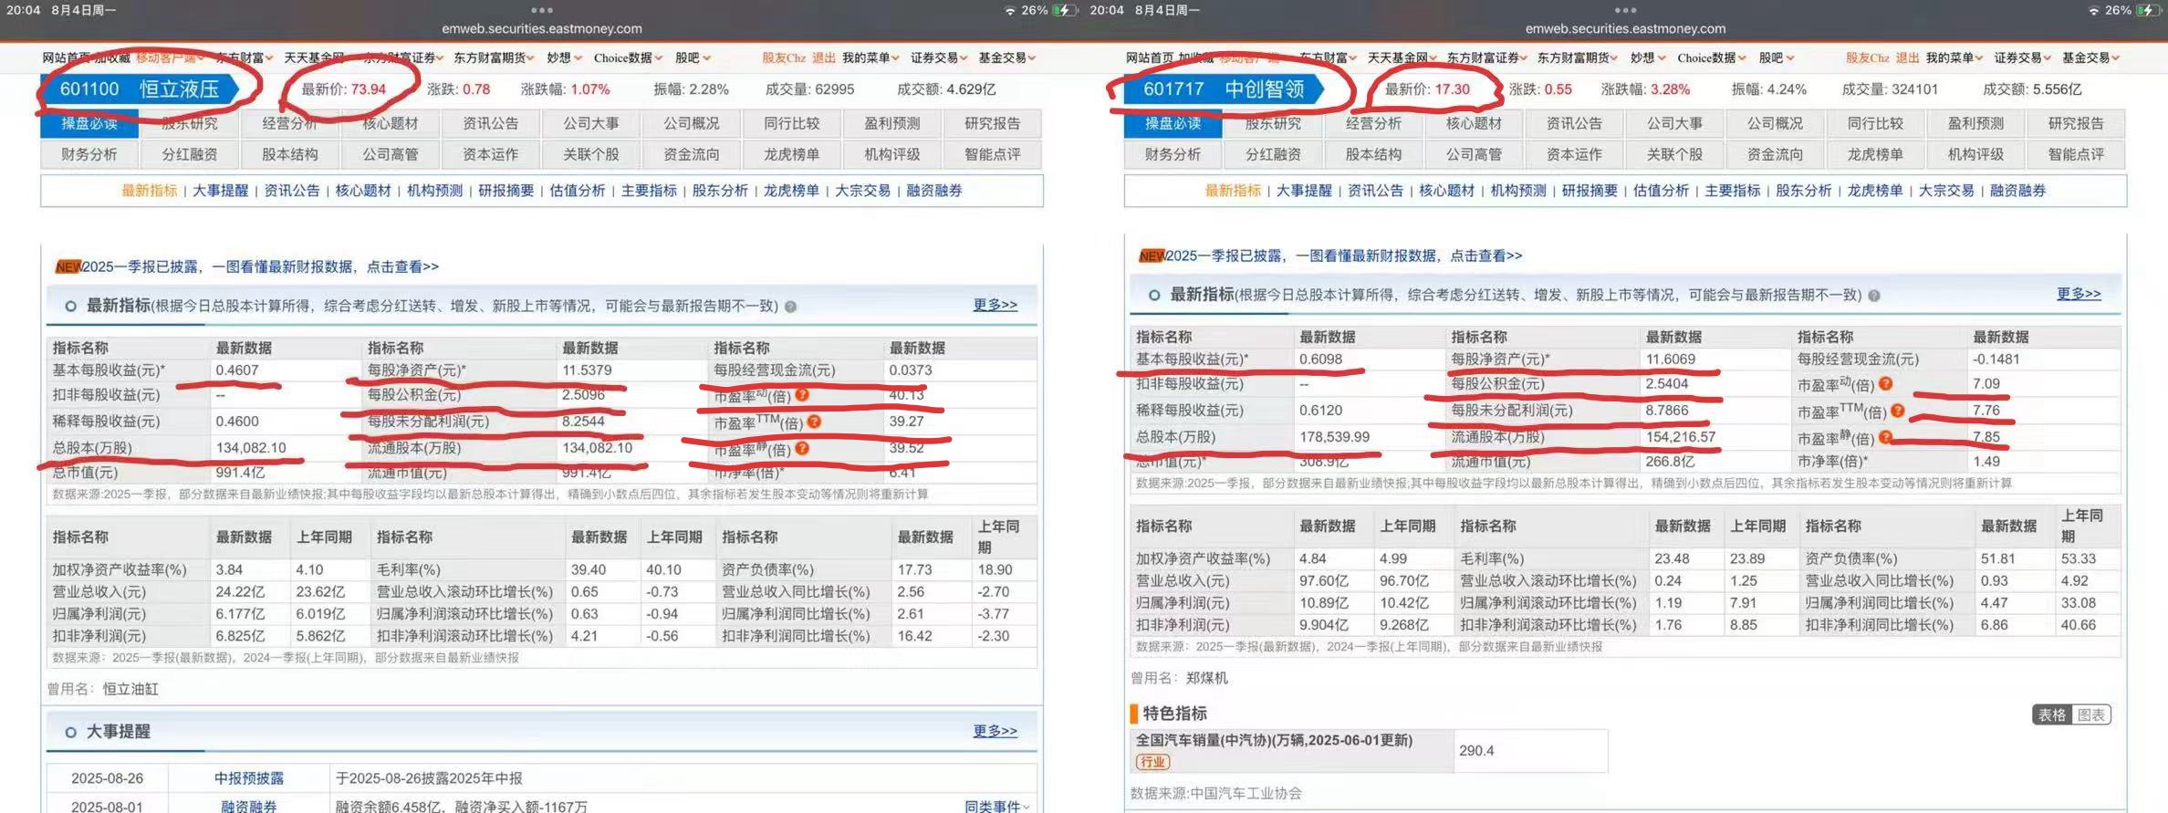The image size is (2168, 813).
Task: Click 601100 恒立液压 stock banner
Action: coord(140,89)
